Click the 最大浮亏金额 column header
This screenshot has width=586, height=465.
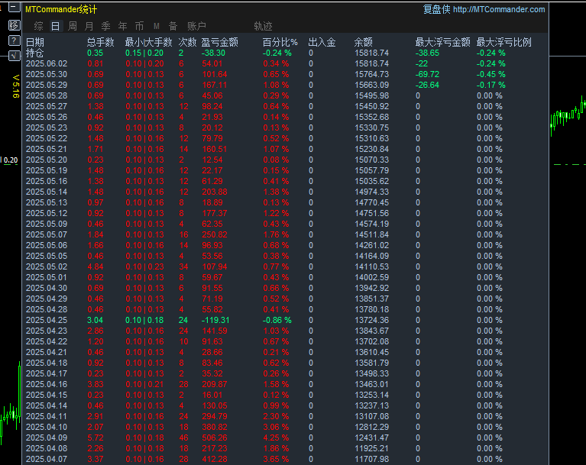442,42
